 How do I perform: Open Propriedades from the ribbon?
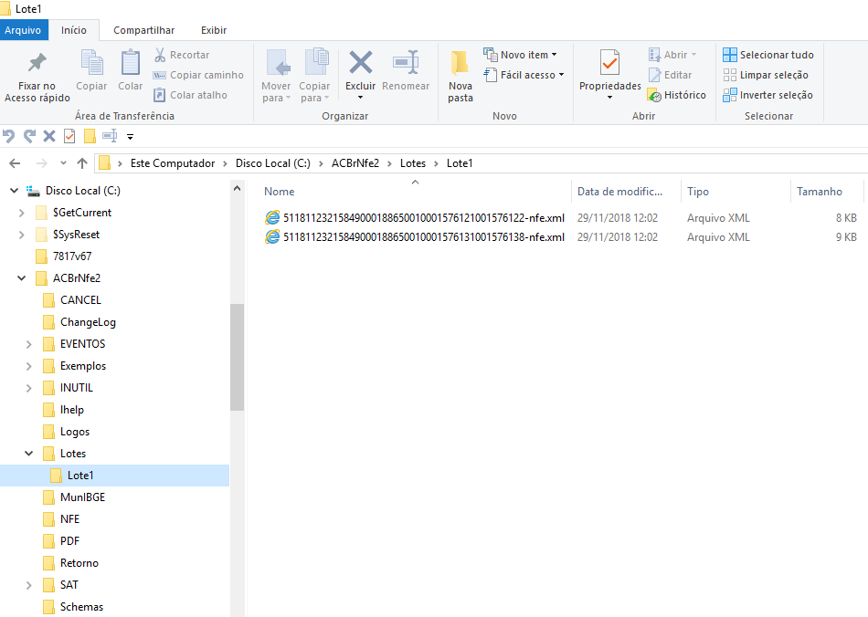click(x=609, y=64)
